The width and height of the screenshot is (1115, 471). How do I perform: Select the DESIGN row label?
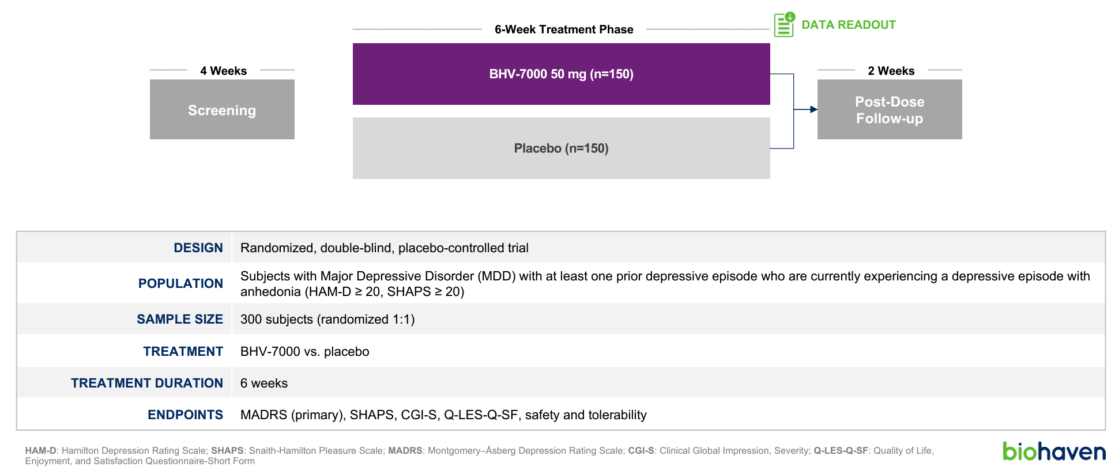tap(198, 248)
